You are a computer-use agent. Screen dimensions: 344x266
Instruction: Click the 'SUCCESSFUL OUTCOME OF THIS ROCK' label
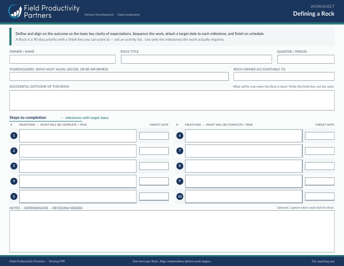click(39, 87)
